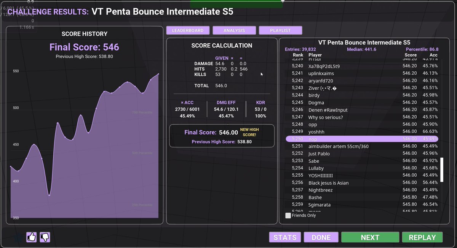Viewport: 457px width, 248px height.
Task: Select leaderboard row for Dogma
Action: 362,103
